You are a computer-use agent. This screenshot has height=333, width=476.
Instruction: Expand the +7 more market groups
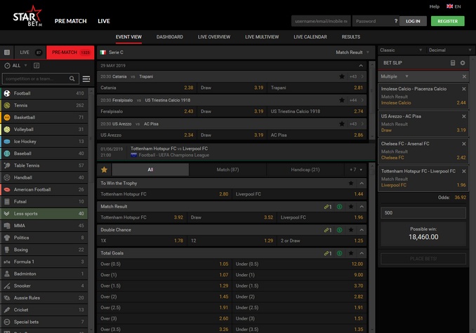point(355,170)
